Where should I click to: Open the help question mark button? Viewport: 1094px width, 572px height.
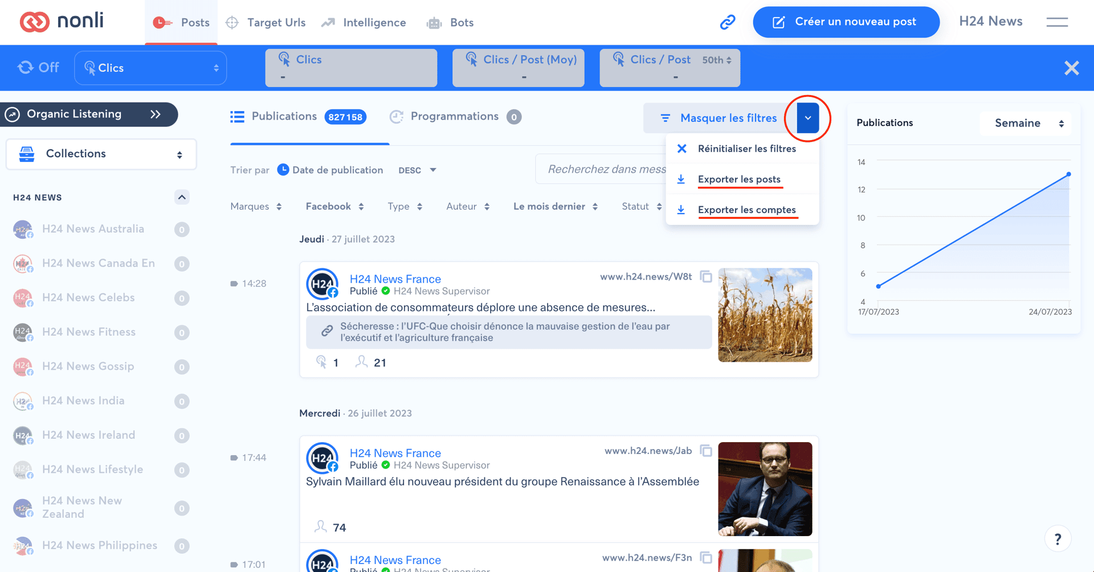(x=1058, y=539)
